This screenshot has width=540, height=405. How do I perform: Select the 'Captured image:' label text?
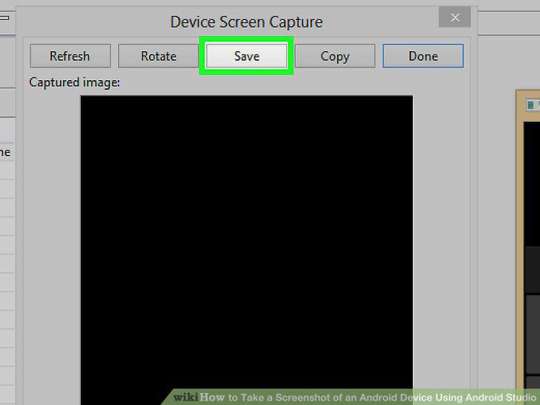tap(75, 82)
